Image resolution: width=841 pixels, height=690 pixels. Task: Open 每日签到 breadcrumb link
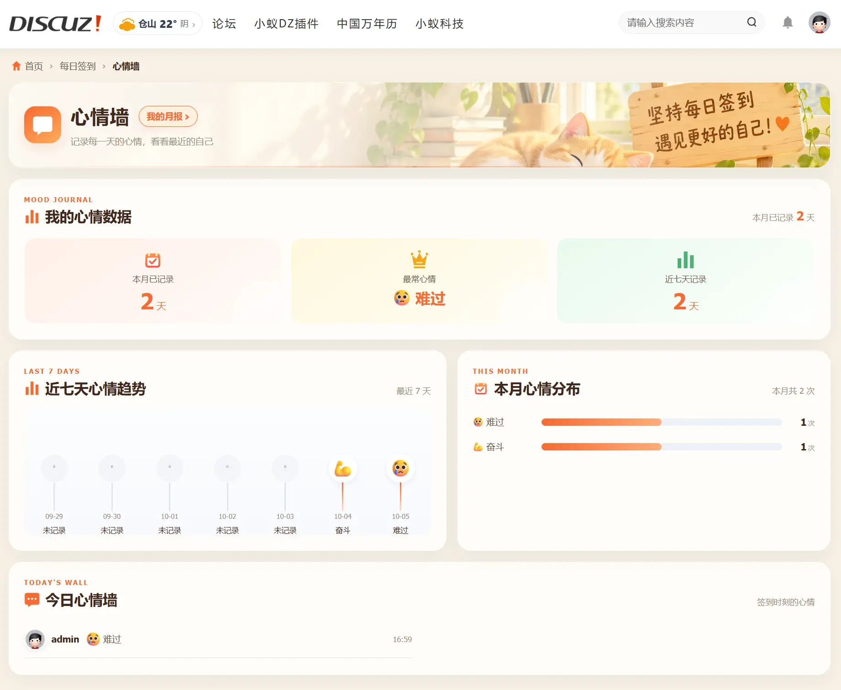[78, 66]
